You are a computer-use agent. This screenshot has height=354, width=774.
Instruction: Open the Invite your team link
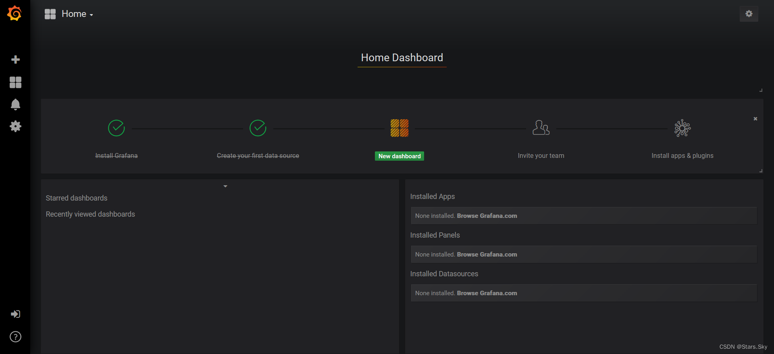coord(541,156)
